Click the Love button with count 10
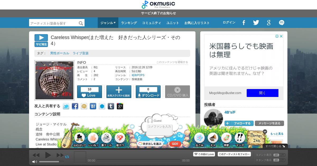 click(x=90, y=92)
